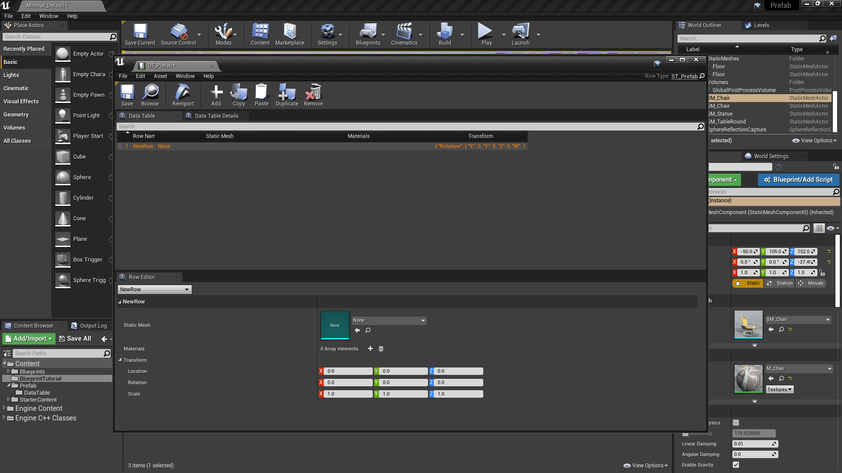
Task: Click the Blueprint/Add Script button
Action: click(798, 180)
